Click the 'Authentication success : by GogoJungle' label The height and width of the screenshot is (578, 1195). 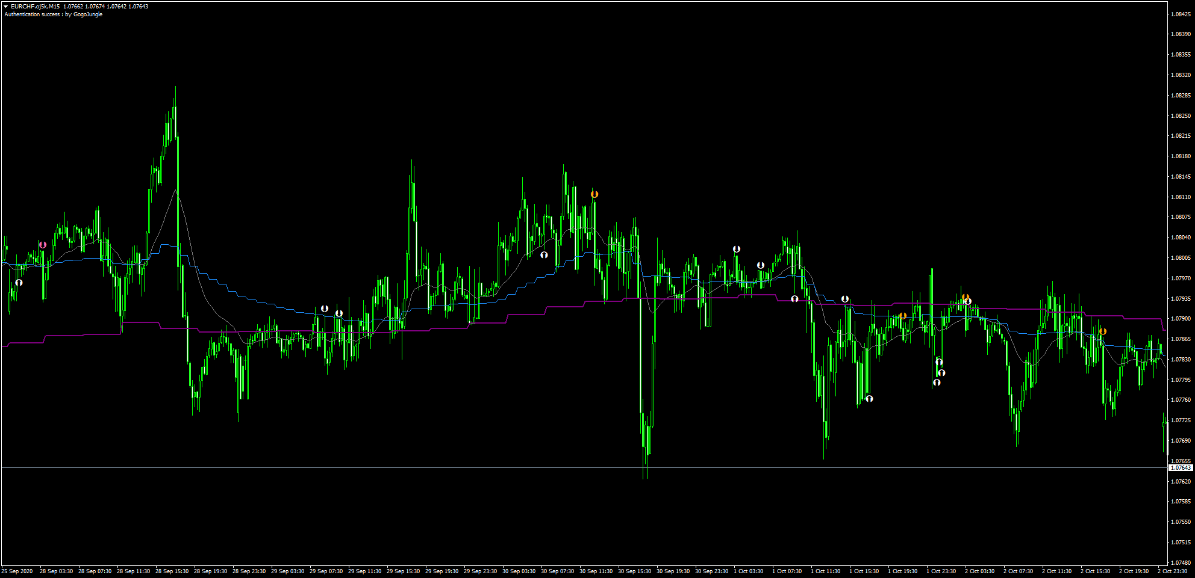point(54,14)
